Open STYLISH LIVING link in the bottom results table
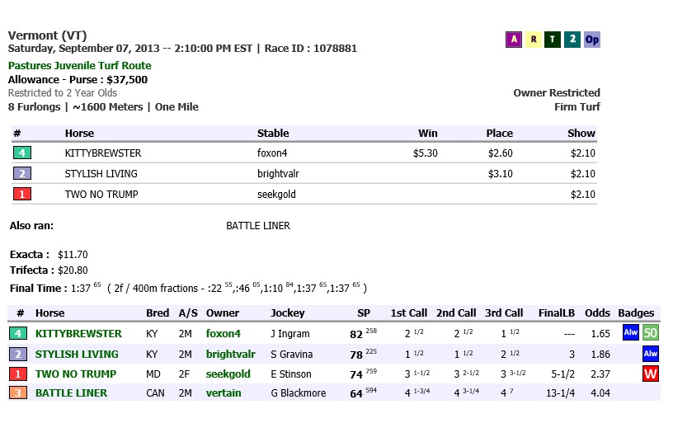This screenshot has height=423, width=673. pyautogui.click(x=77, y=354)
